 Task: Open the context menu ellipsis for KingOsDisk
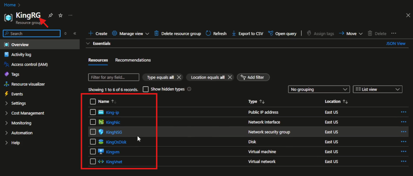click(x=403, y=141)
